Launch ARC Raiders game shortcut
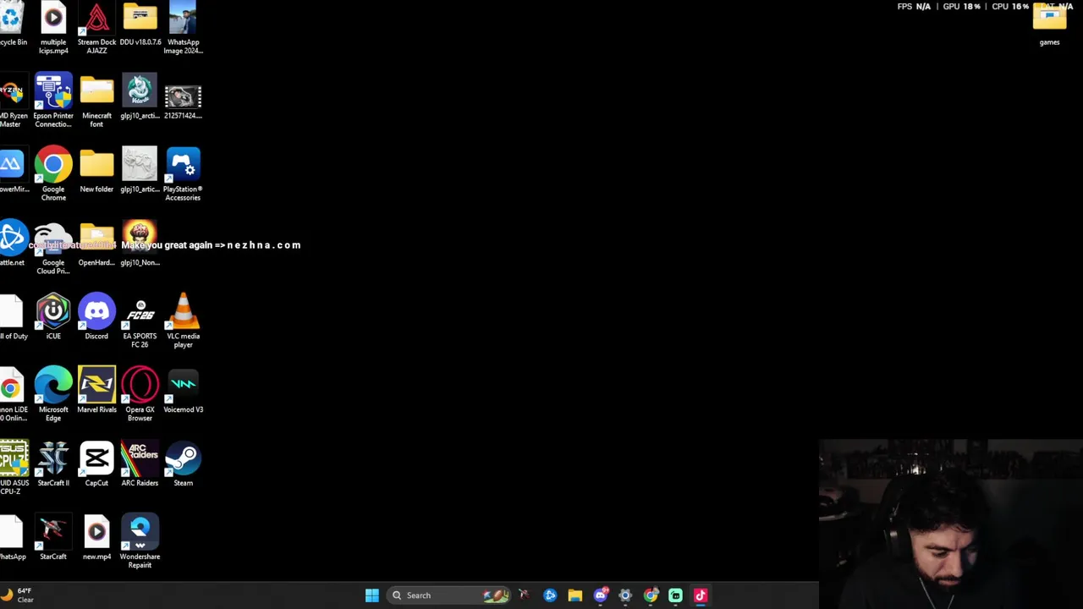Viewport: 1083px width, 609px height. point(140,464)
